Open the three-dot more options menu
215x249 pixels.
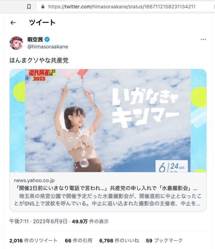coord(203,40)
